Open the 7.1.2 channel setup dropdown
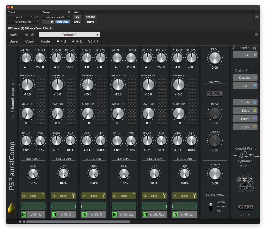The image size is (266, 231). (245, 55)
